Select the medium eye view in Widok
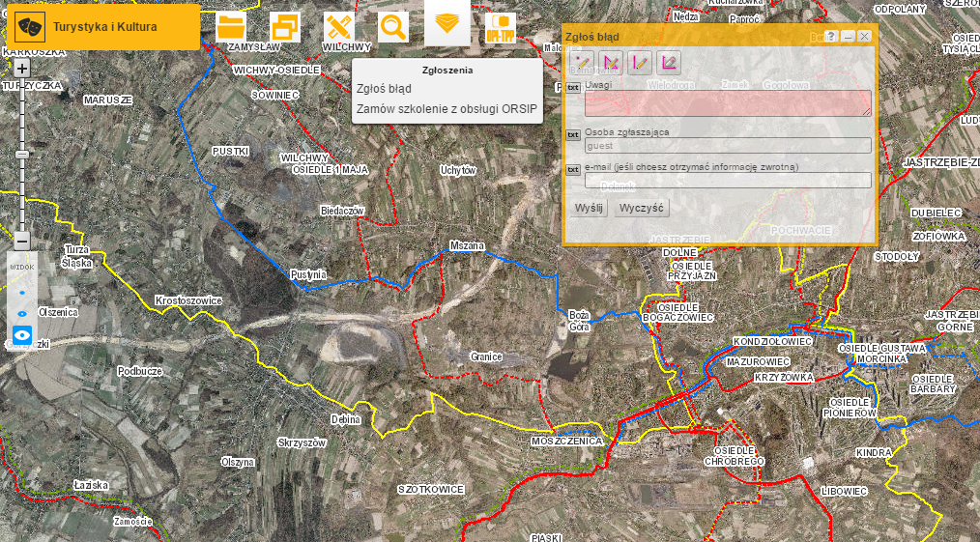This screenshot has height=542, width=980. (22, 313)
